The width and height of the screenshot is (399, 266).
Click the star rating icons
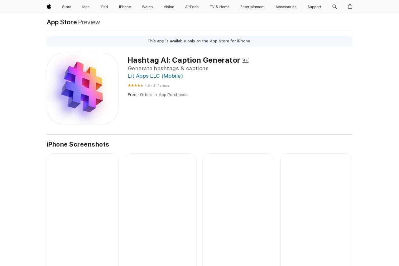(x=135, y=85)
